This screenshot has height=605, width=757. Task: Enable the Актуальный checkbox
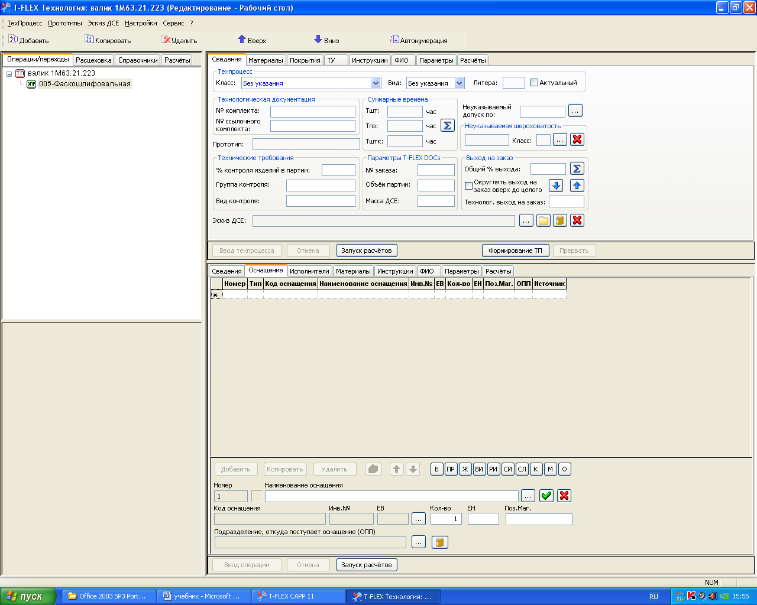[x=534, y=83]
